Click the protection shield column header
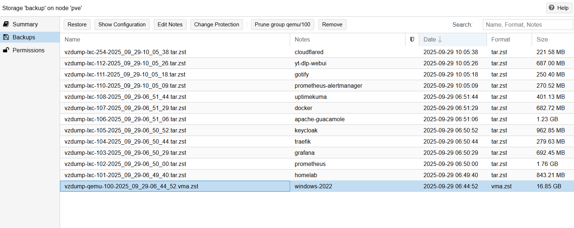This screenshot has width=574, height=228. pos(412,39)
